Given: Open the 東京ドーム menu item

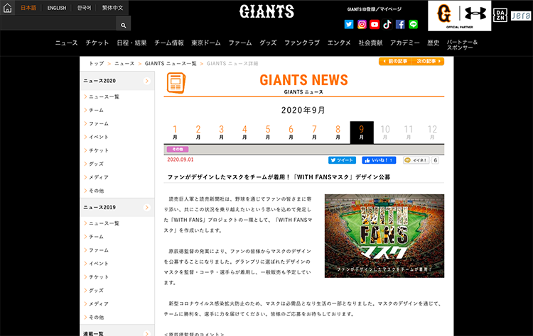Looking at the screenshot, I should point(206,43).
